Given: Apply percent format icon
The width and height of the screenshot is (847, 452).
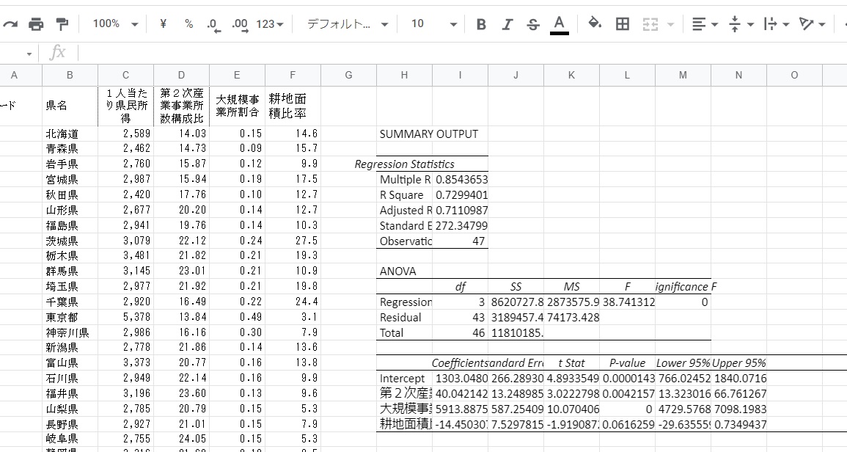Looking at the screenshot, I should (188, 23).
